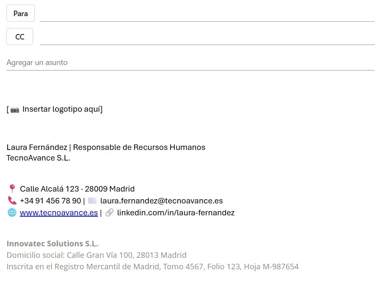Click the 'Agregar un asunto' subject field
The height and width of the screenshot is (285, 375).
coord(190,62)
